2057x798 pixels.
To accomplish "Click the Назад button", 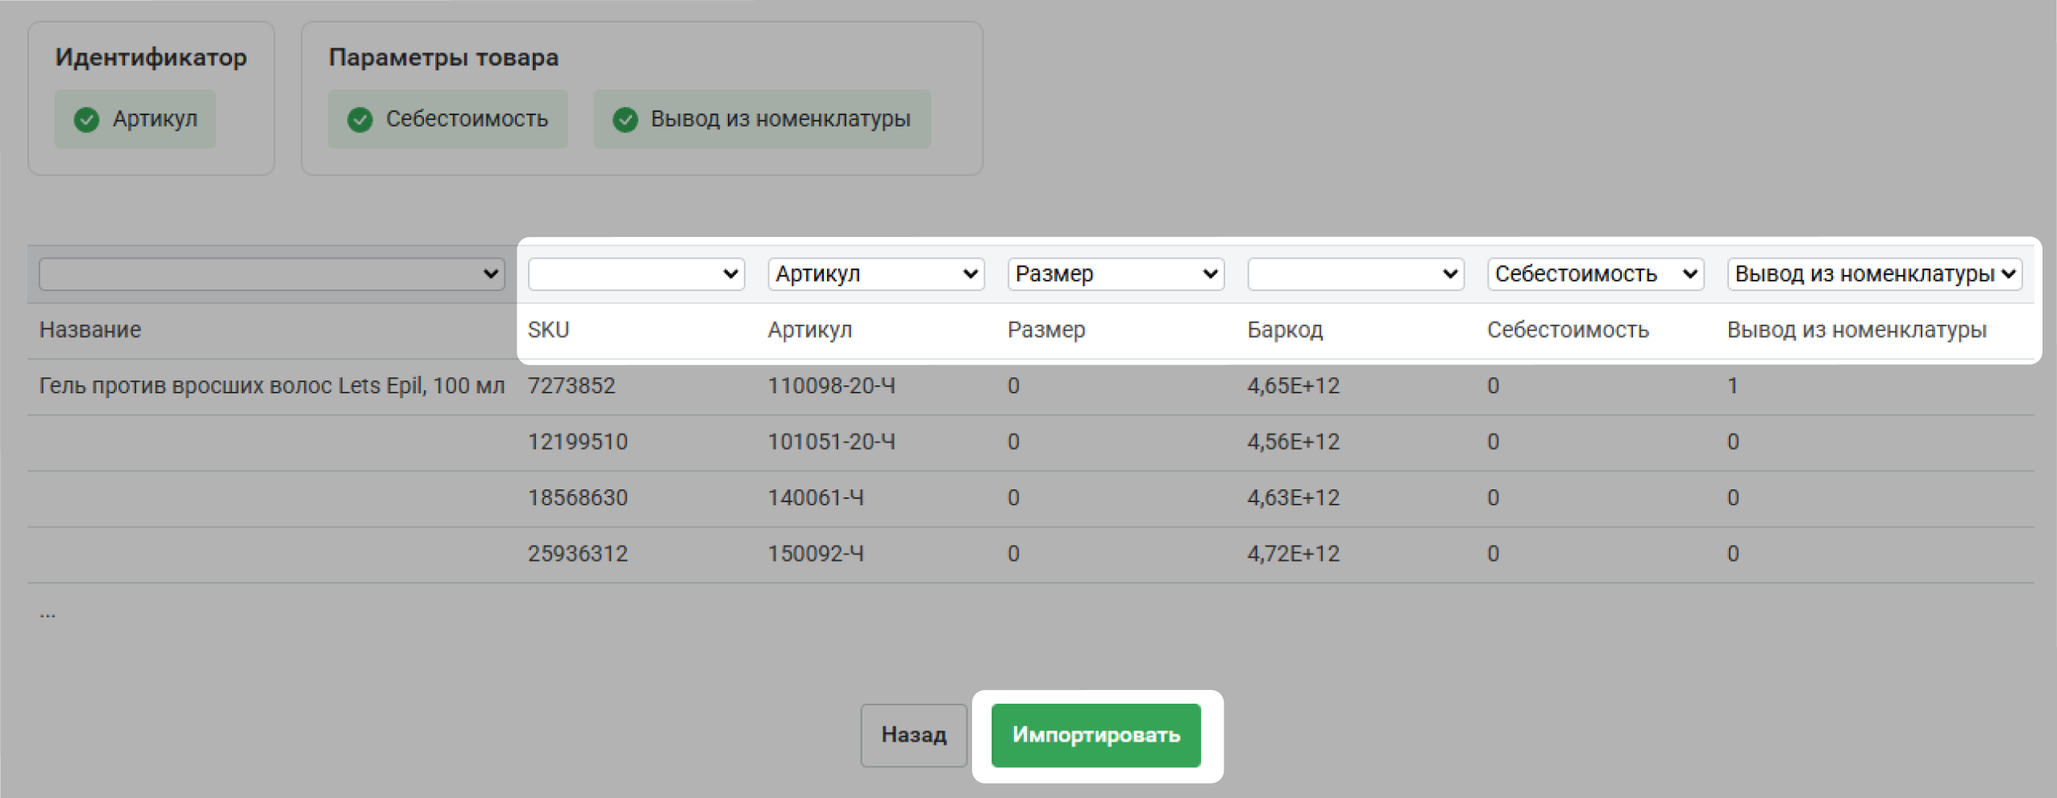I will (x=913, y=735).
